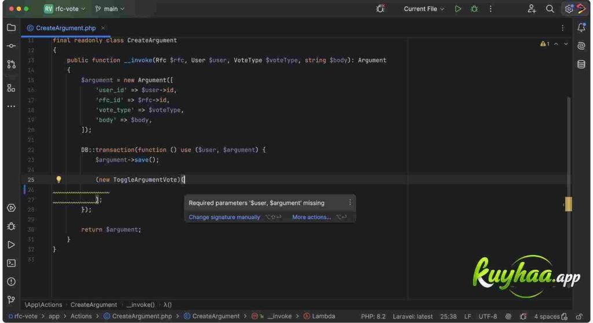Image resolution: width=593 pixels, height=323 pixels.
Task: Open the Services tool window
Action: [x=12, y=208]
